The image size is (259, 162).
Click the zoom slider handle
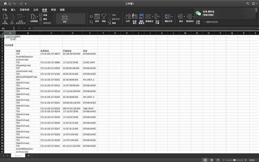coord(235,160)
